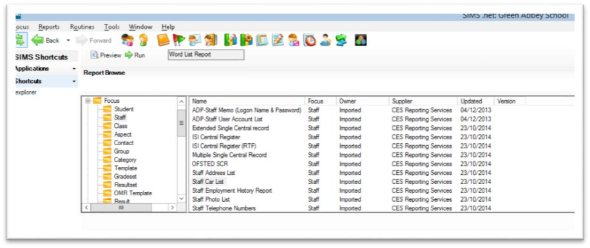Select Multiple Single Central Record report

(229, 155)
